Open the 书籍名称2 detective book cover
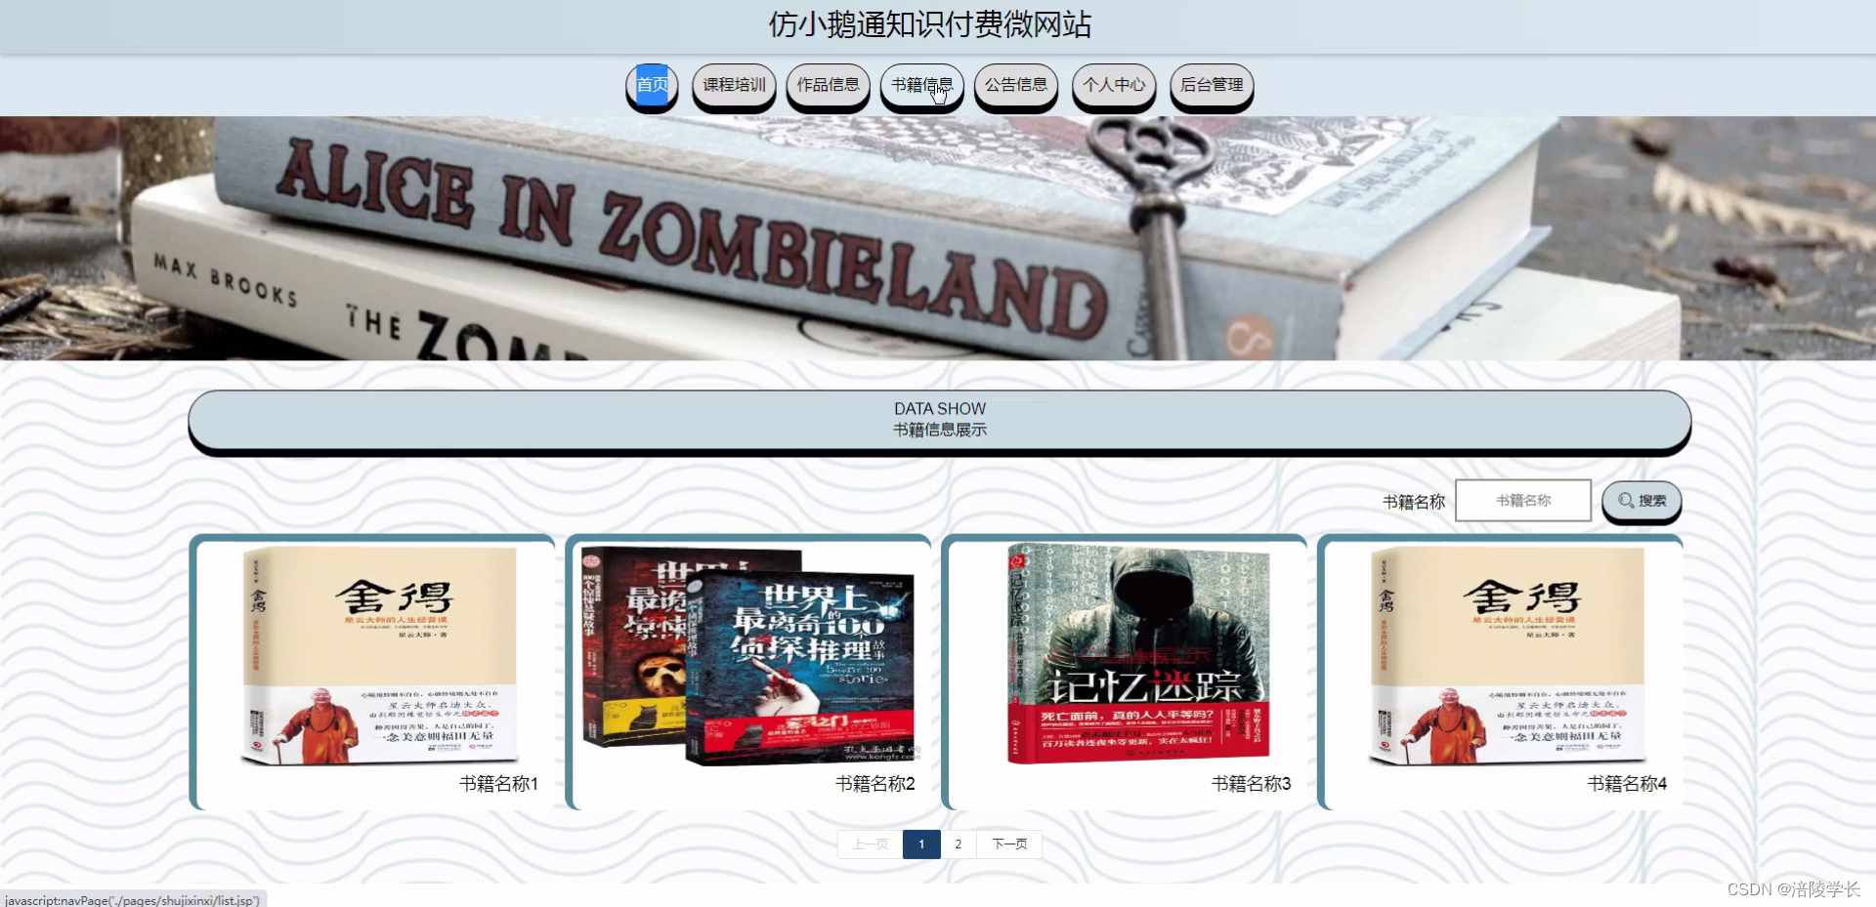Screen dimensions: 1876x907 750,655
